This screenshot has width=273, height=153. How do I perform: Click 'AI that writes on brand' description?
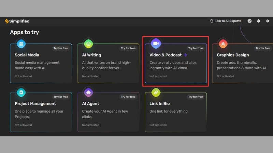click(x=106, y=65)
